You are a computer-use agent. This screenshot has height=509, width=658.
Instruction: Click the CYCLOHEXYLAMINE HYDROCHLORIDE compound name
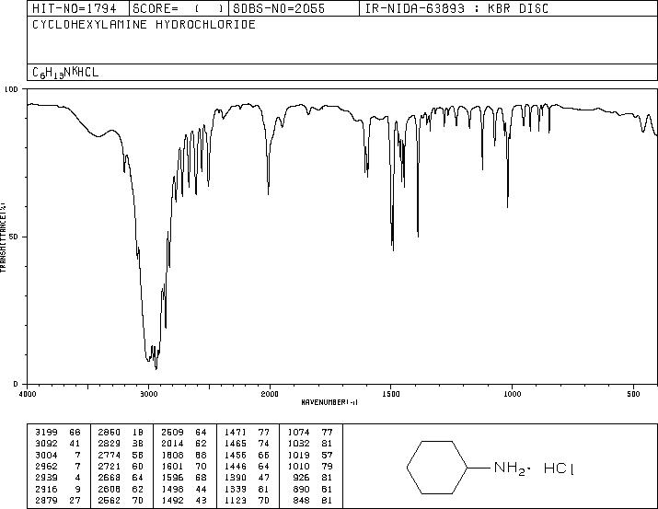pos(144,24)
